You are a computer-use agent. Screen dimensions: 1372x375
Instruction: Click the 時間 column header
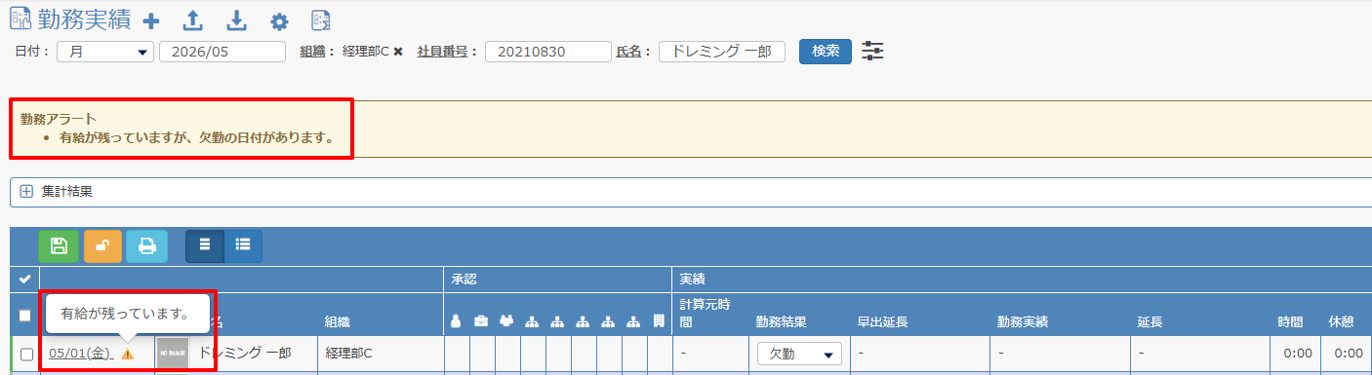click(x=1291, y=320)
